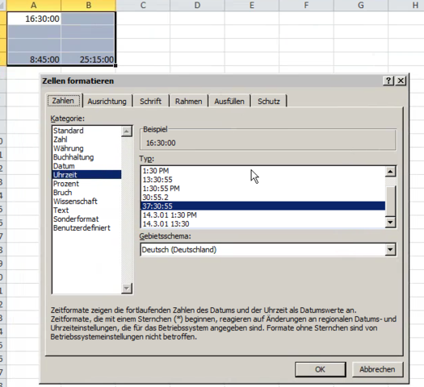Close the Zellen formatieren dialog
The width and height of the screenshot is (424, 387).
pos(401,81)
